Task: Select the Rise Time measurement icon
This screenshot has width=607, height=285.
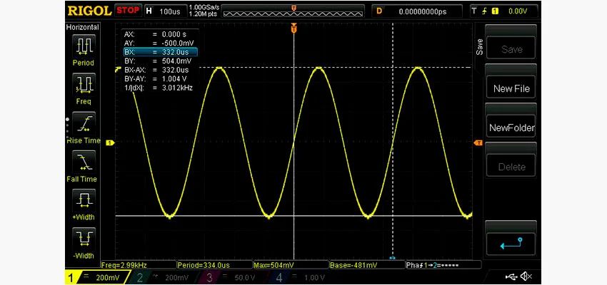Action: point(83,123)
